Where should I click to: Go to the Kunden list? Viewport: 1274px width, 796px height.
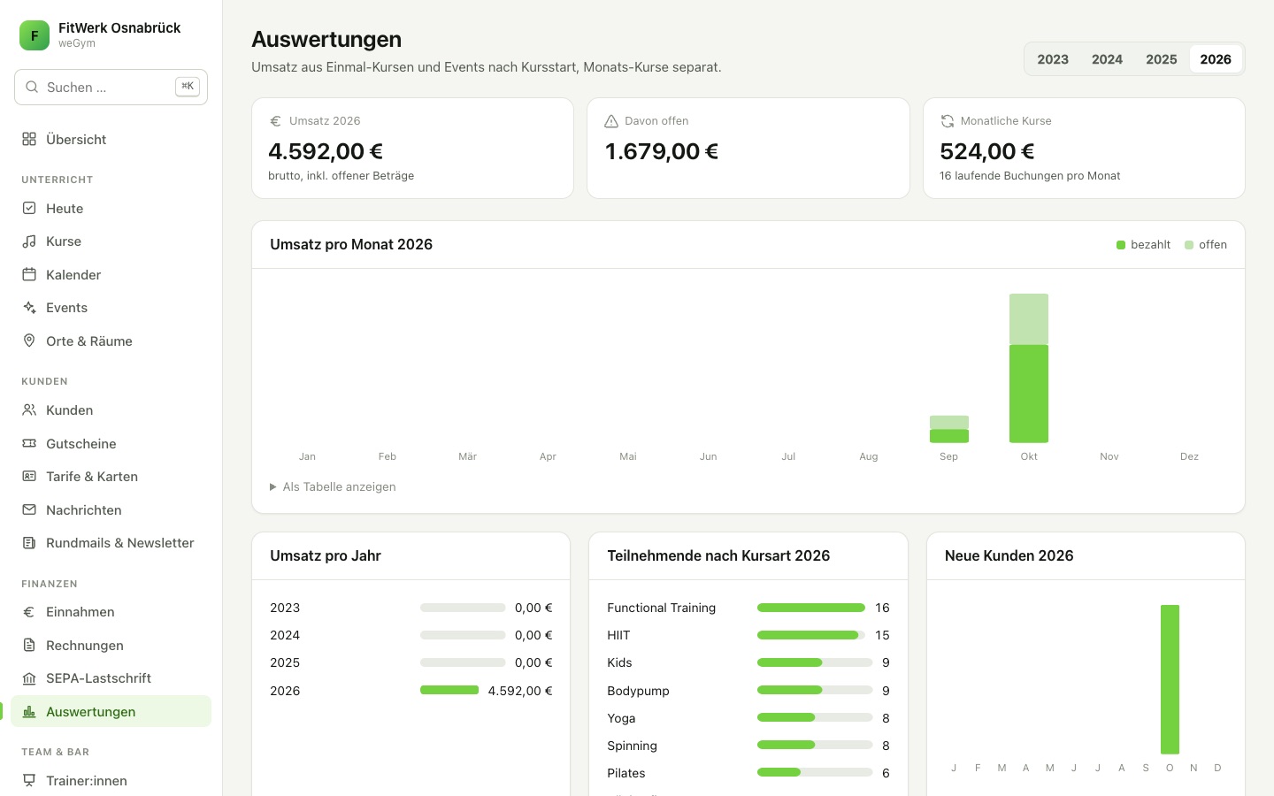coord(111,409)
